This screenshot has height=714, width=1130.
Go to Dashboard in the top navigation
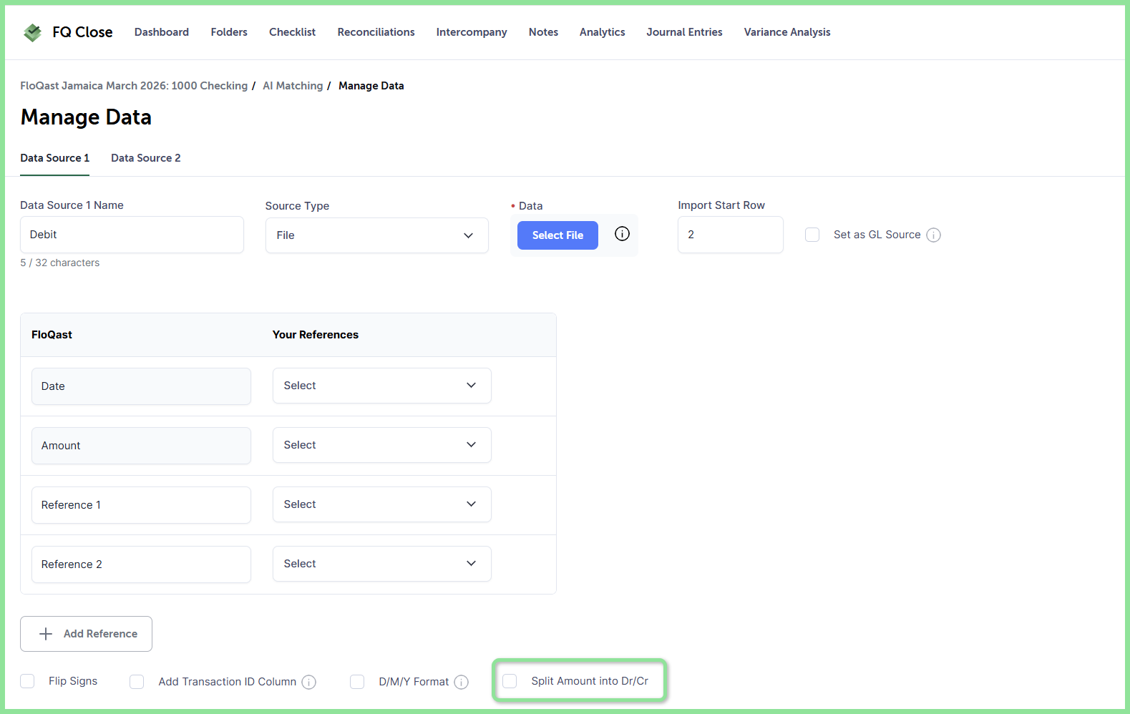click(162, 32)
